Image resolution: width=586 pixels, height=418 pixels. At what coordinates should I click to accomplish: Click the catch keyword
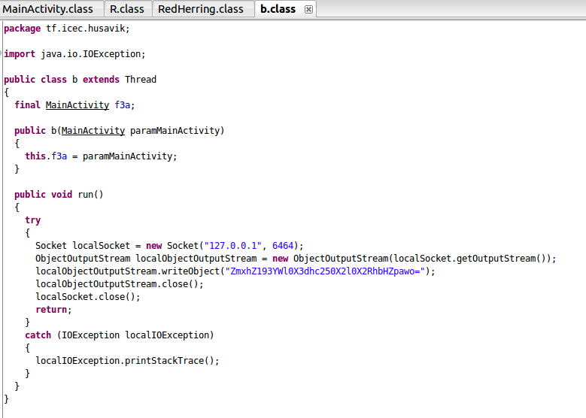tap(38, 335)
